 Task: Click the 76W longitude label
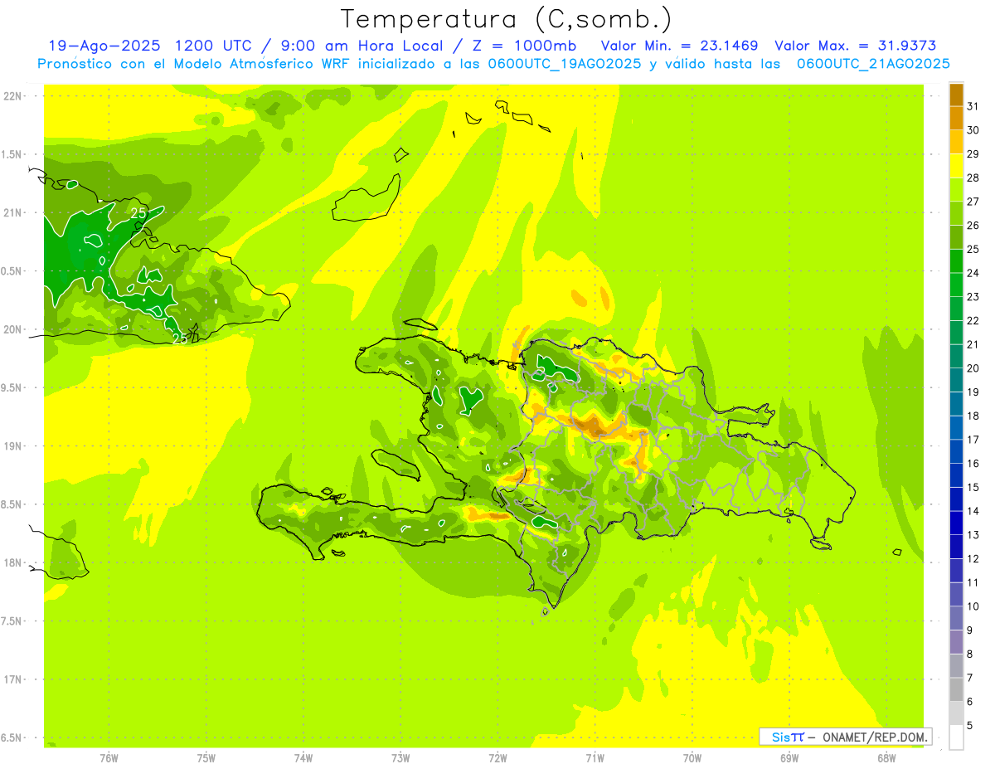click(x=109, y=758)
